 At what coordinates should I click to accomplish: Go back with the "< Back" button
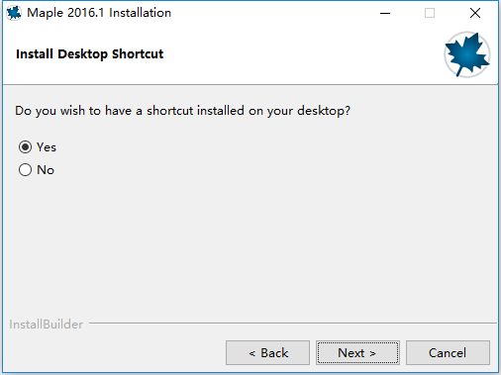click(x=267, y=353)
